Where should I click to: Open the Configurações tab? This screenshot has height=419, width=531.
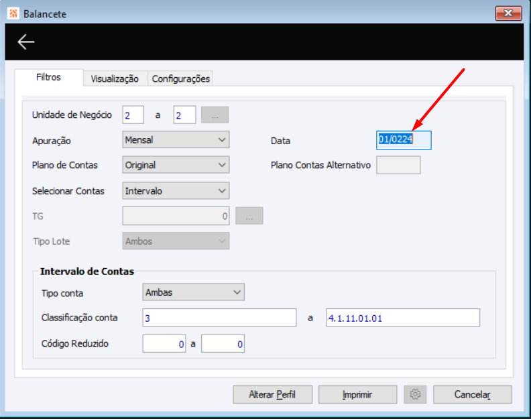pos(181,78)
